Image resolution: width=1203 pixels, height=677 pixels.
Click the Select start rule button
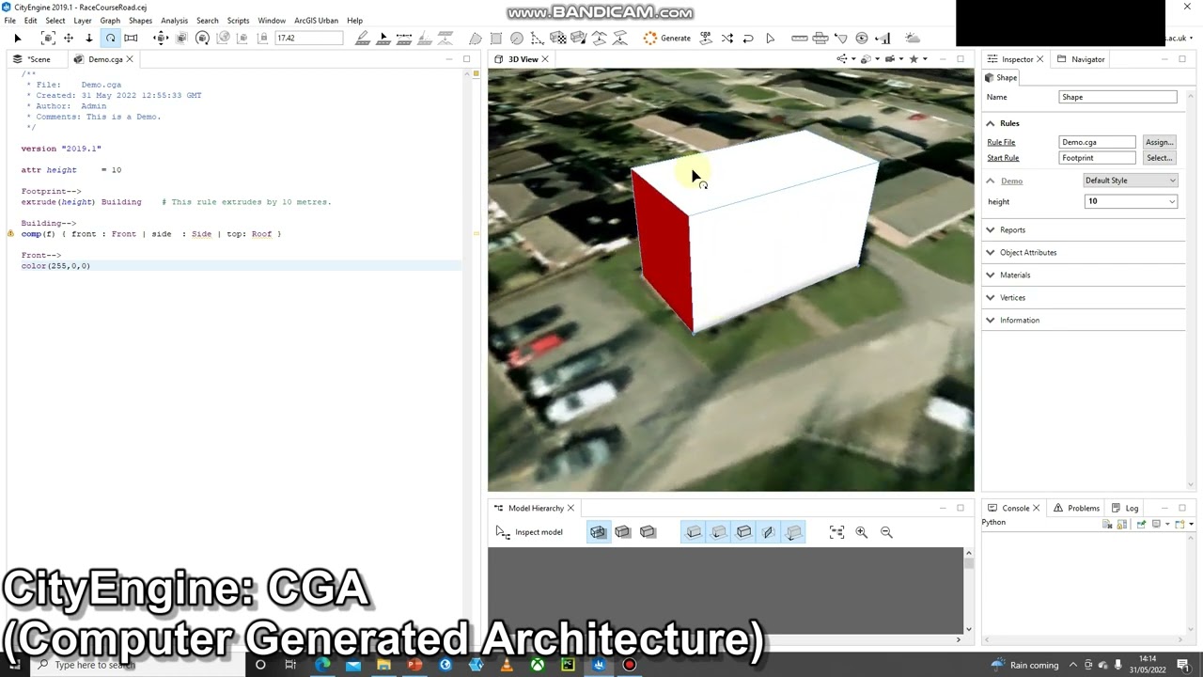(1159, 158)
